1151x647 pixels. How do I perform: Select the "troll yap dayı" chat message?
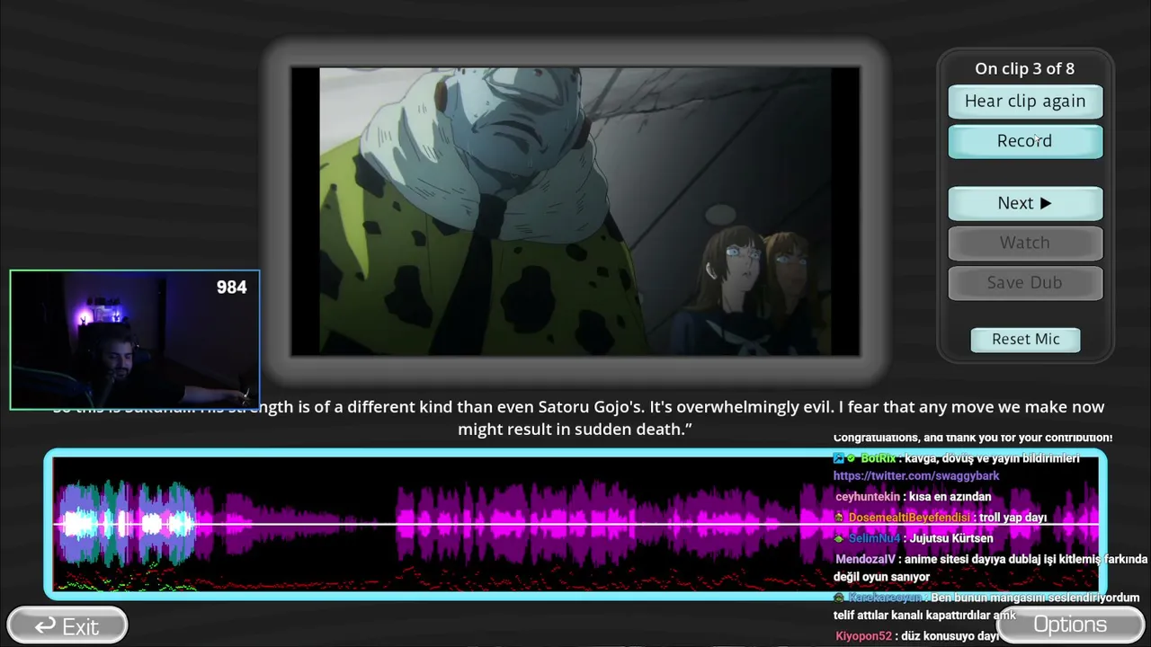pyautogui.click(x=941, y=518)
